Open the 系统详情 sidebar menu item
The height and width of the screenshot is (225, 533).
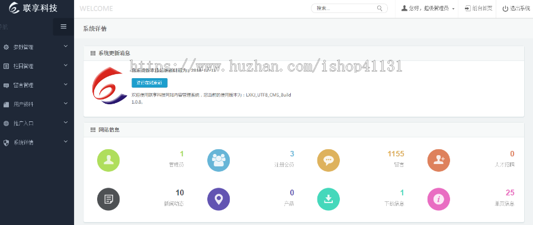(x=37, y=143)
